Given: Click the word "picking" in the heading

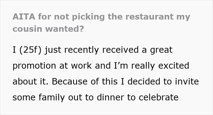Looking at the screenshot, I should coord(88,17).
